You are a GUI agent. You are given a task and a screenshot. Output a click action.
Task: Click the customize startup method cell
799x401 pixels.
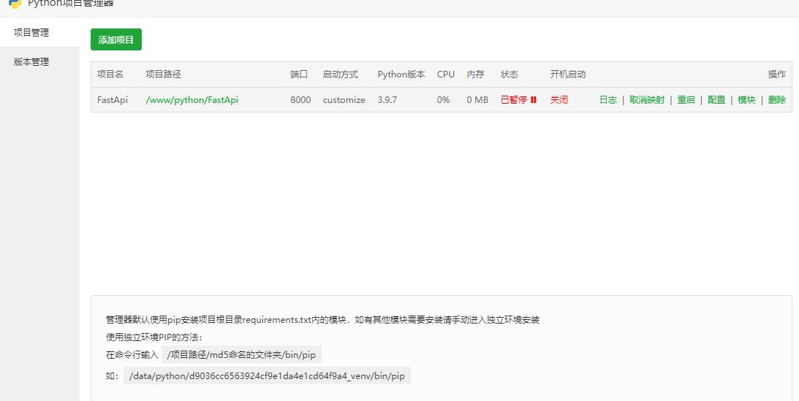[344, 100]
